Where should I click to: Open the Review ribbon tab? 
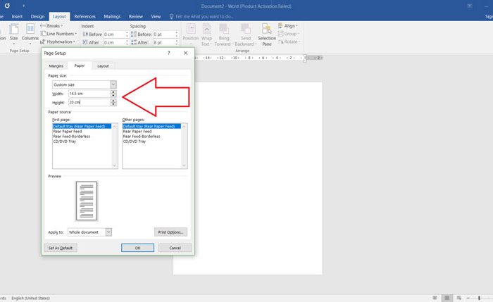pyautogui.click(x=135, y=16)
